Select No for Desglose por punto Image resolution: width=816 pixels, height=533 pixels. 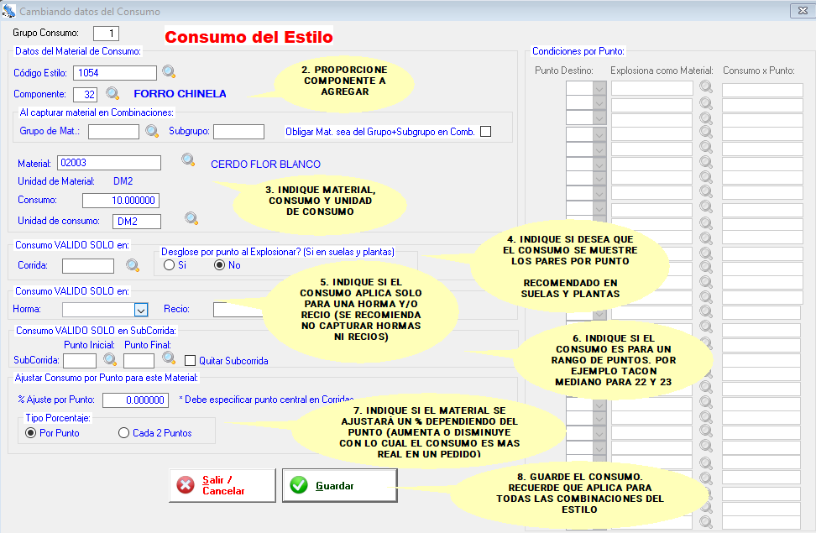coord(220,265)
